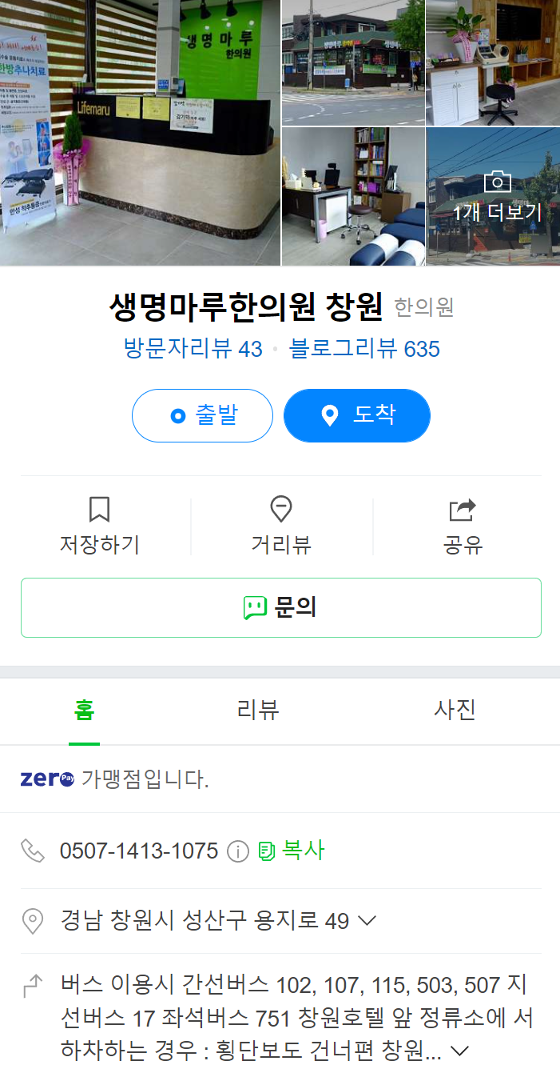Viewport: 560px width, 1081px height.
Task: Click the Zero Pay logo
Action: pyautogui.click(x=47, y=779)
